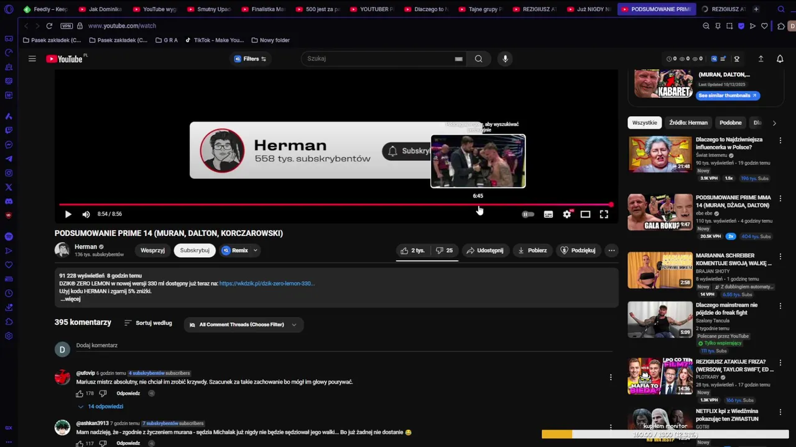Play the video with the play button
Screen dimensions: 796x447
pyautogui.click(x=68, y=214)
